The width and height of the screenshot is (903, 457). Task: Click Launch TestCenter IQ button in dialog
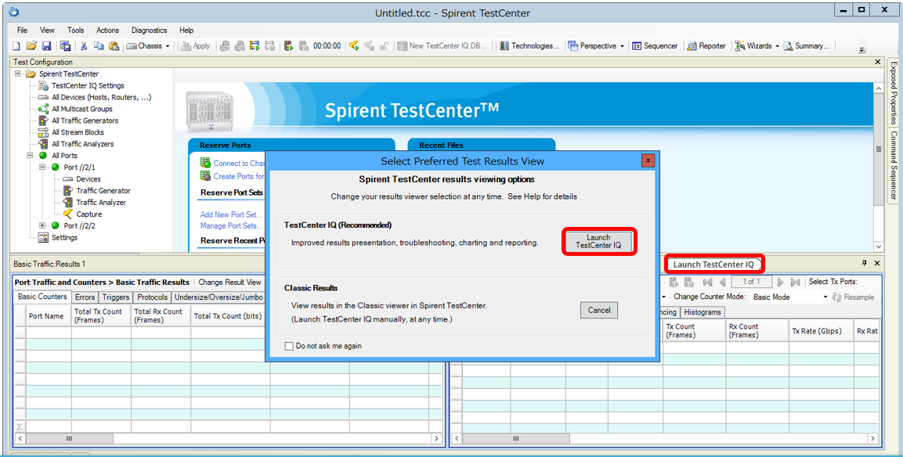coord(598,241)
